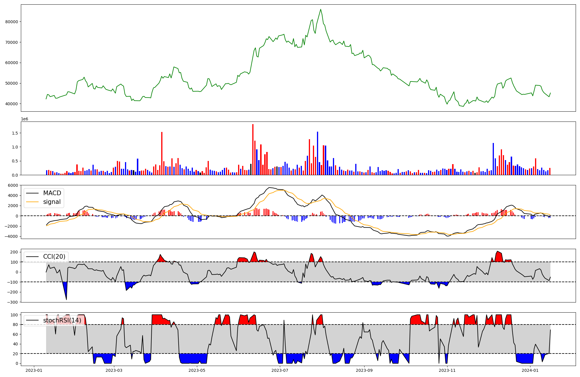Click the 2023-01 date tick label
This screenshot has width=580, height=377.
34,370
